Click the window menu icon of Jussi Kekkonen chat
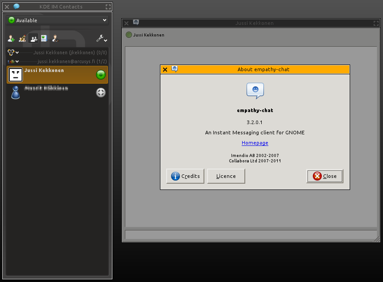The height and width of the screenshot is (282, 383). (136, 23)
